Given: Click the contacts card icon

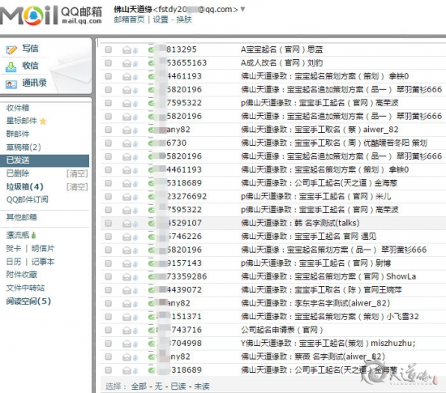Looking at the screenshot, I should pos(11,84).
